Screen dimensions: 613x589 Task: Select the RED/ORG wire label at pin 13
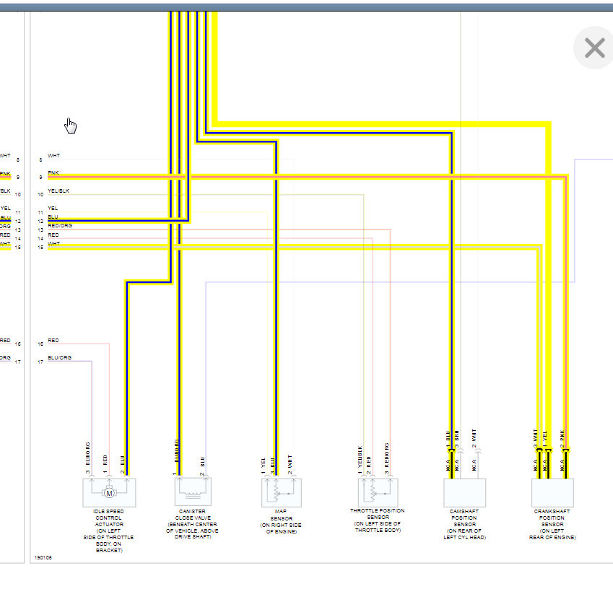click(60, 225)
